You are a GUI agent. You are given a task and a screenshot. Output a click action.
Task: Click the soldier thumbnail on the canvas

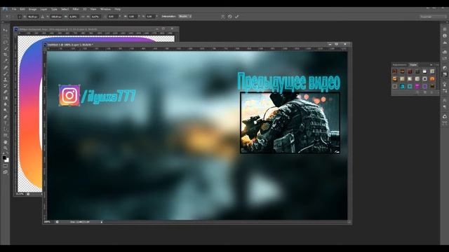coord(290,122)
